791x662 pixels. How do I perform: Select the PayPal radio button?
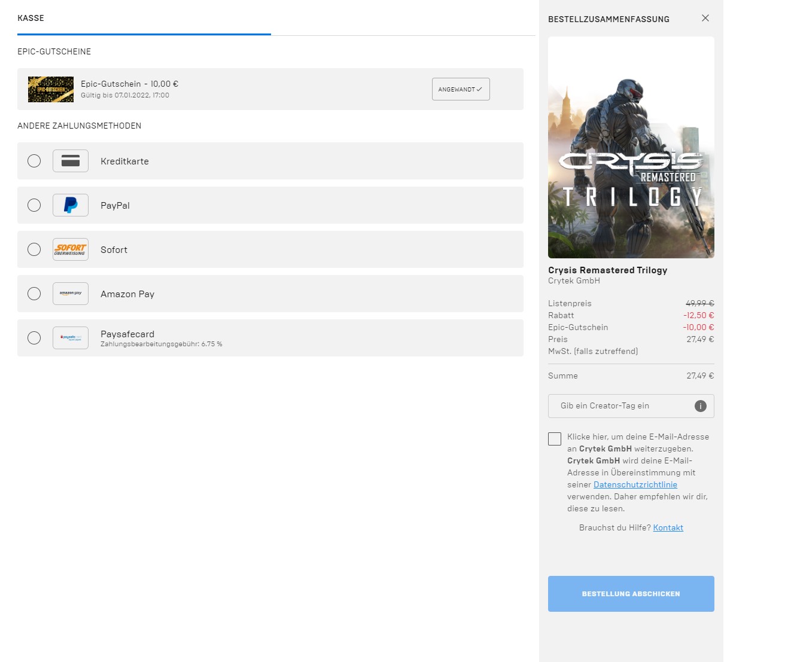pyautogui.click(x=34, y=205)
